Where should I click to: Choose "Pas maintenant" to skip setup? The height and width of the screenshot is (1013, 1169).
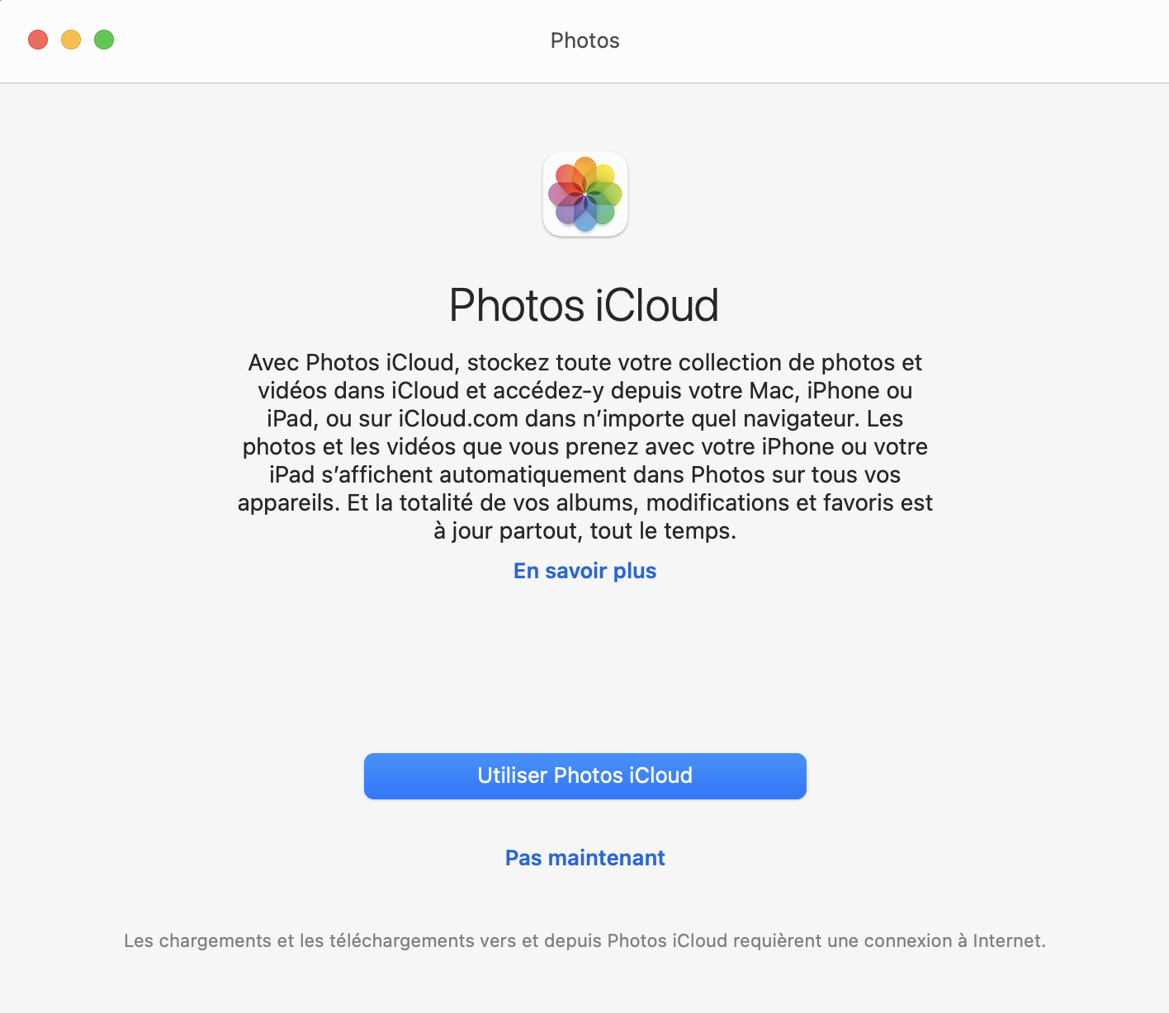click(584, 858)
